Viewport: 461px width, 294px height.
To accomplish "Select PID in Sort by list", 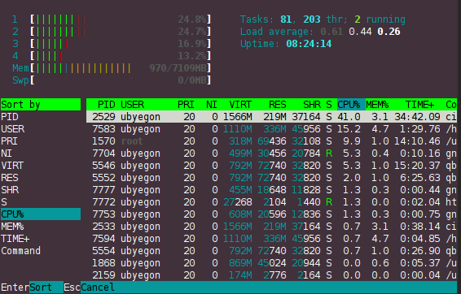I will [41, 117].
